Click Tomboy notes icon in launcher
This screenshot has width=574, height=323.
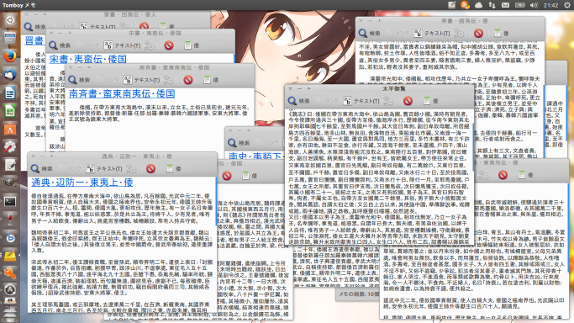(10, 256)
